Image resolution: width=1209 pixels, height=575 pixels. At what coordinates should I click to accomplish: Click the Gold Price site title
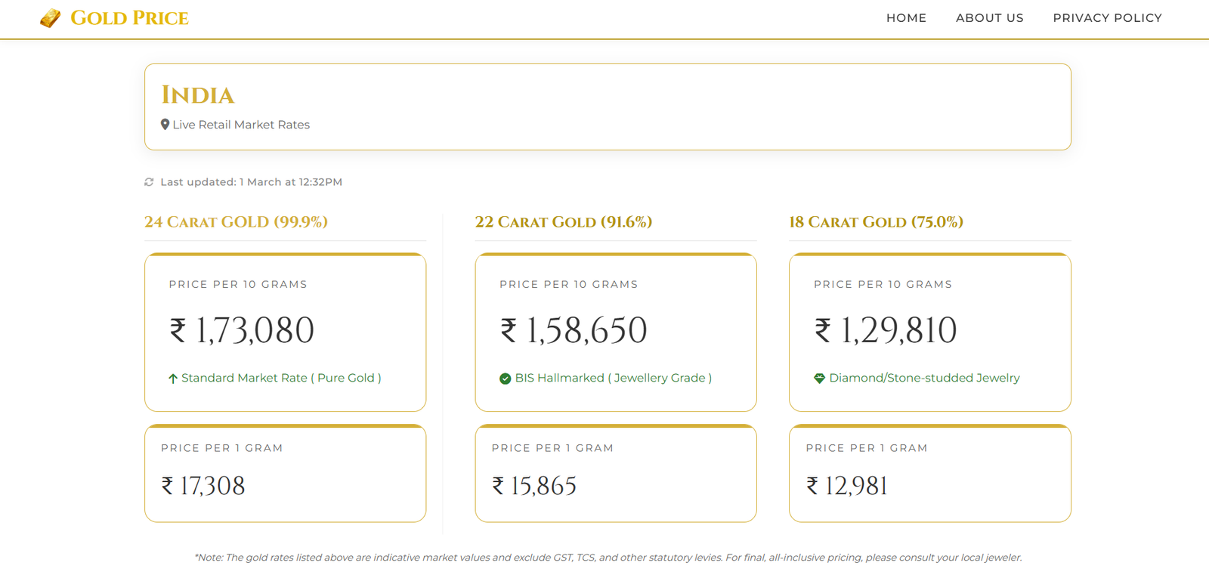pos(129,17)
